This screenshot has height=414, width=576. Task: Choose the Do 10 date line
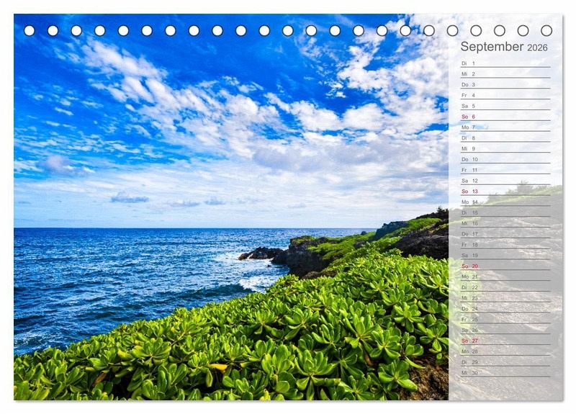504,159
